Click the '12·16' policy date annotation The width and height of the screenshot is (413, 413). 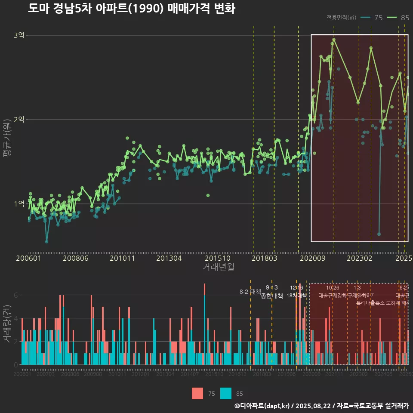coord(296,288)
